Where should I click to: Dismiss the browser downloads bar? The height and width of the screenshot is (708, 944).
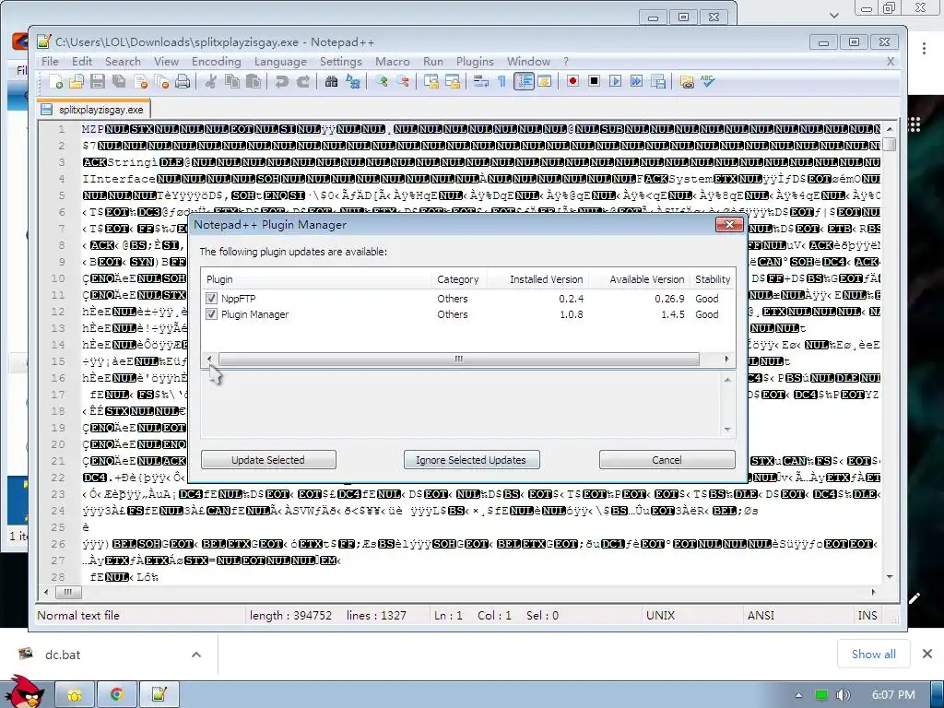click(927, 654)
